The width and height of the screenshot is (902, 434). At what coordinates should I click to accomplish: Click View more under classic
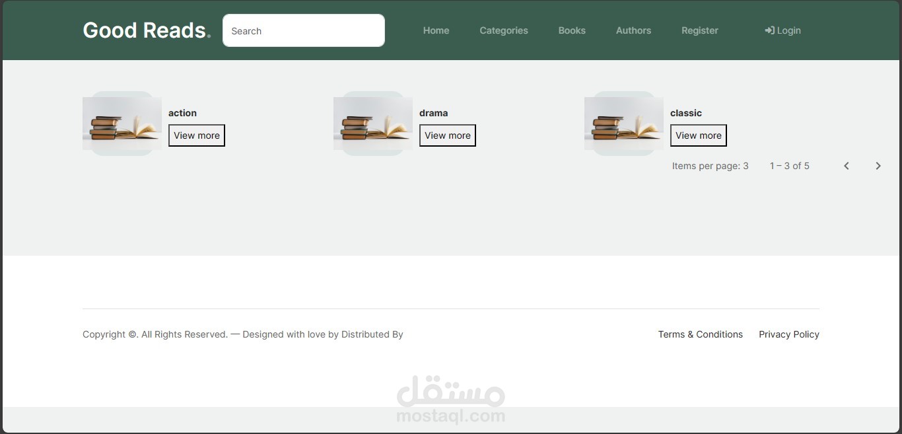(699, 135)
